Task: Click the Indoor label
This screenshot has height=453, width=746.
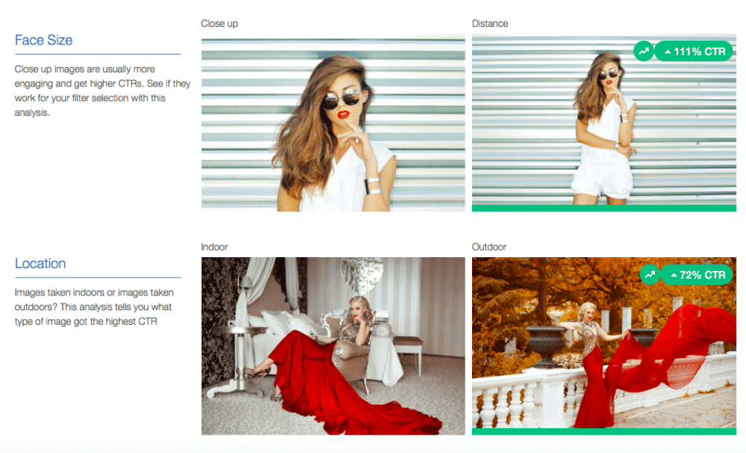Action: pyautogui.click(x=214, y=247)
